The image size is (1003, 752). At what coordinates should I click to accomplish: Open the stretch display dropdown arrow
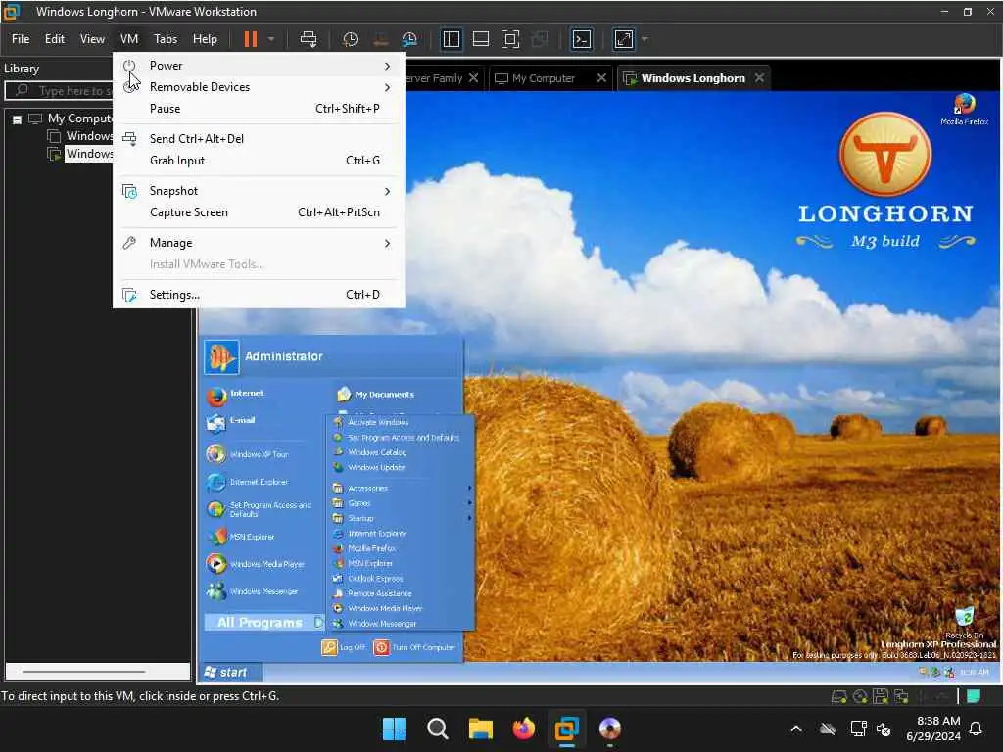point(645,39)
